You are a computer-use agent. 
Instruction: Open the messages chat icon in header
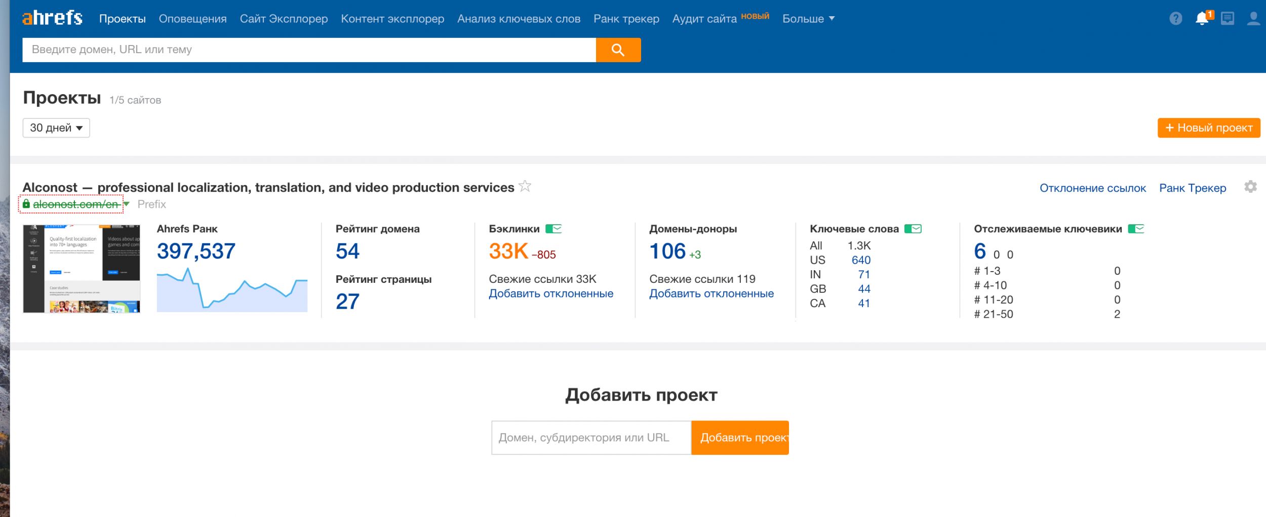pos(1228,19)
